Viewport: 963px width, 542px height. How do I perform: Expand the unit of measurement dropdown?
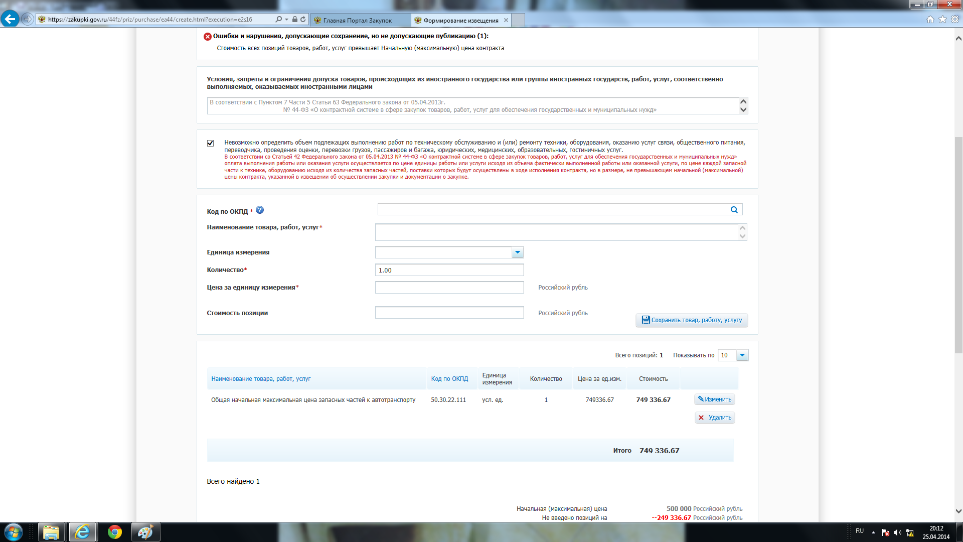(517, 252)
